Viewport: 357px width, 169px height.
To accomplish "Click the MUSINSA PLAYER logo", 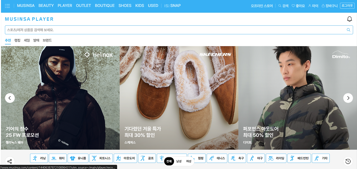I will point(29,19).
